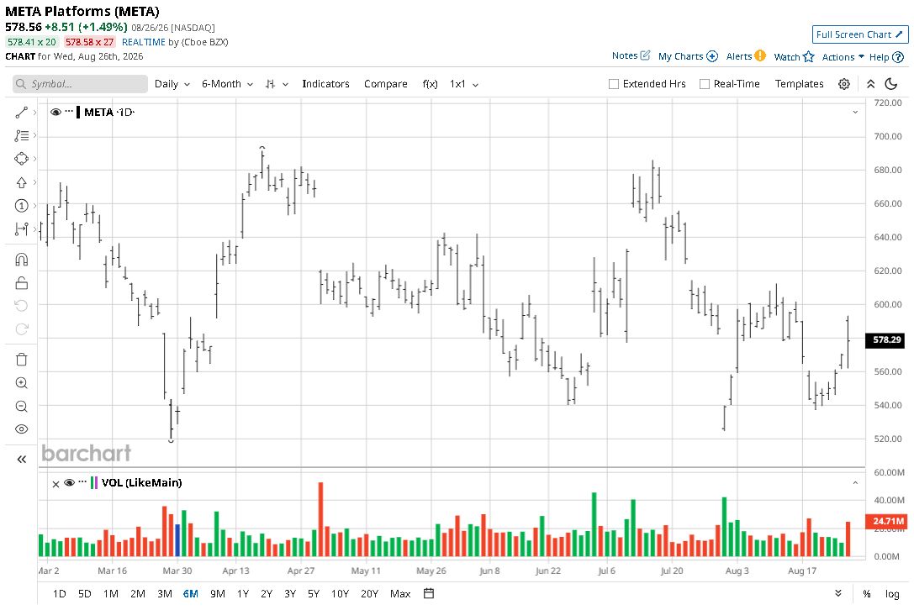Toggle magnet snap mode
Image resolution: width=914 pixels, height=610 pixels.
tap(22, 260)
